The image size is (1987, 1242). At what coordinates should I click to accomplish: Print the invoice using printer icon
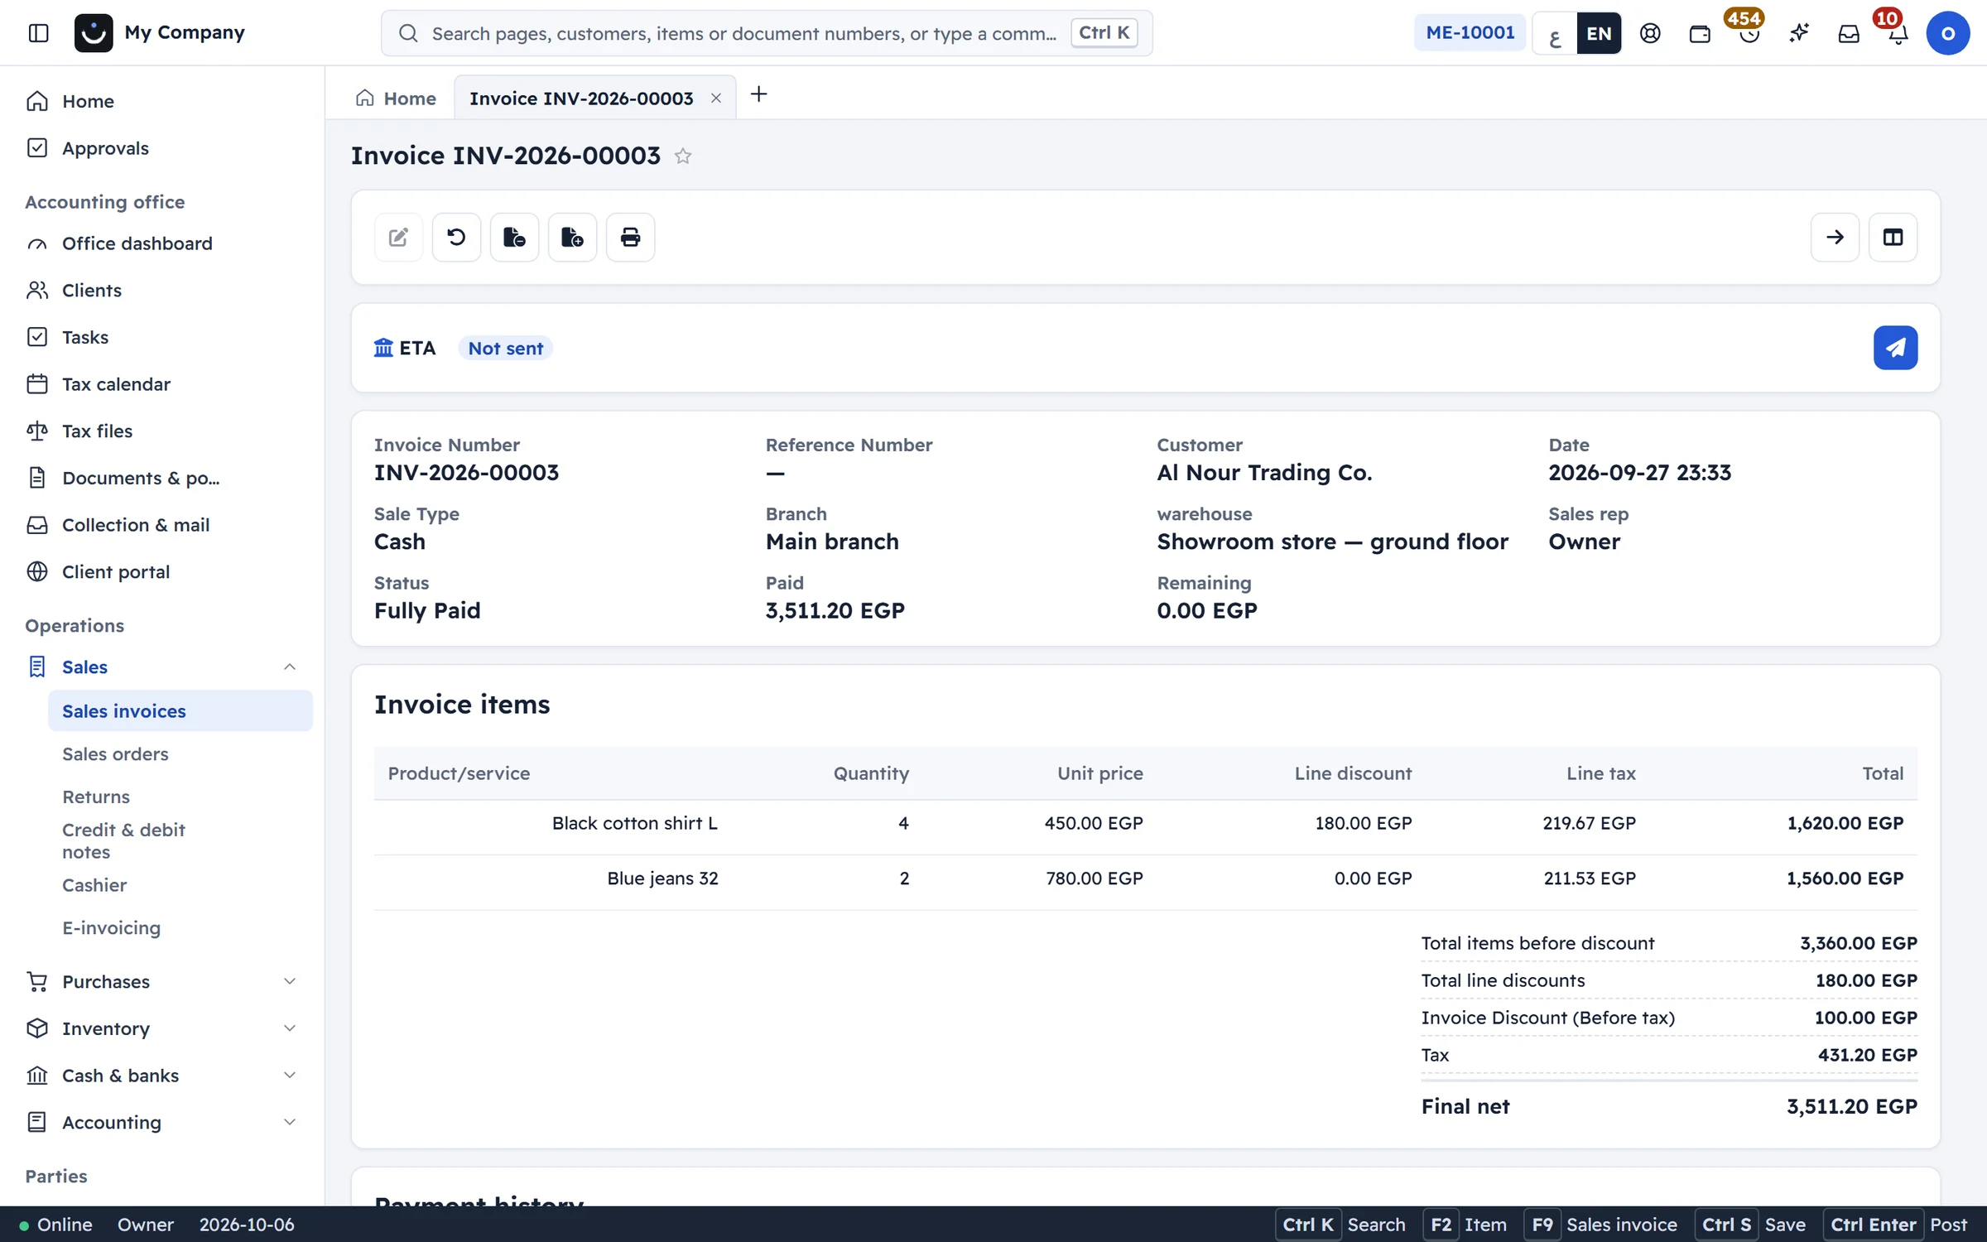(x=630, y=238)
